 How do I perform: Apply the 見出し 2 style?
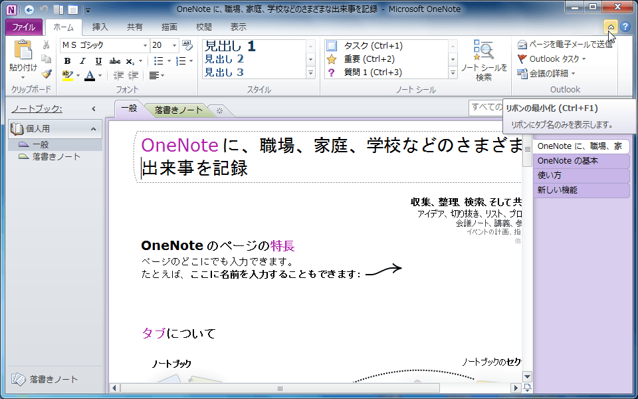224,59
